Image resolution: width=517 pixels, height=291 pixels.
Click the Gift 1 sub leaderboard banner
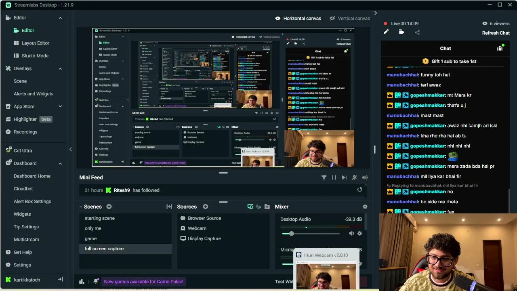click(x=449, y=61)
